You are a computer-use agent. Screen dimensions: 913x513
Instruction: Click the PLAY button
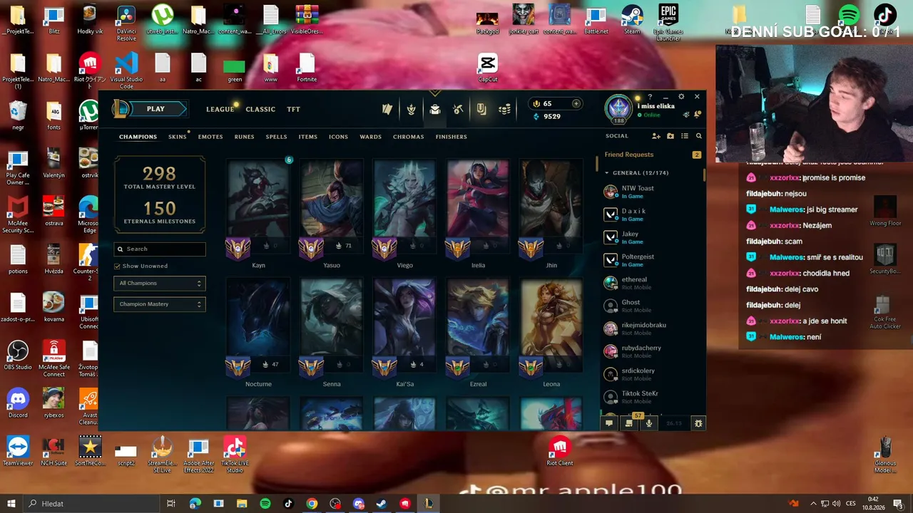pyautogui.click(x=155, y=109)
